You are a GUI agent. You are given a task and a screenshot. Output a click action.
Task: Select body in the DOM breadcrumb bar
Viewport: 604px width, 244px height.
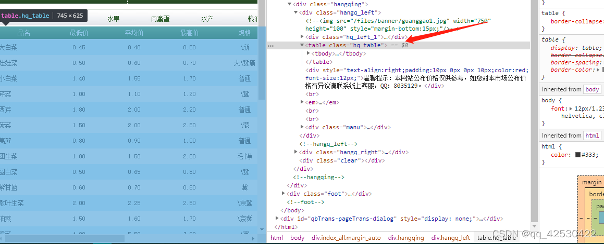pyautogui.click(x=297, y=238)
